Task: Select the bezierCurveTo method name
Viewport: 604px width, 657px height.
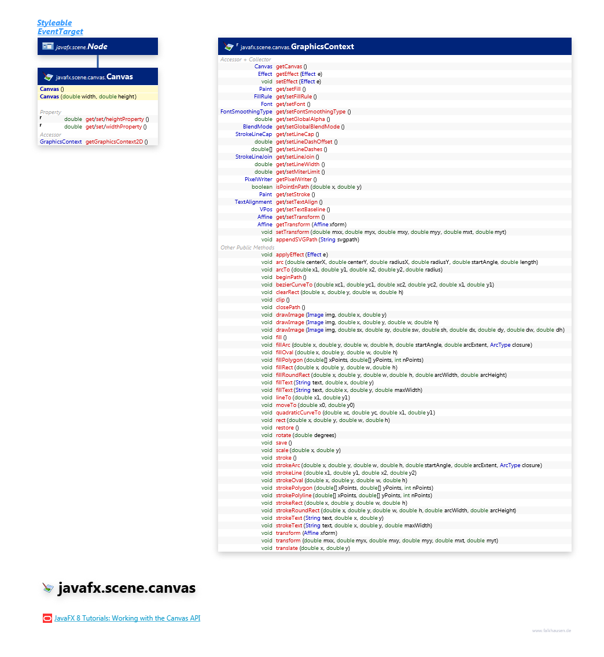Action: pyautogui.click(x=294, y=284)
